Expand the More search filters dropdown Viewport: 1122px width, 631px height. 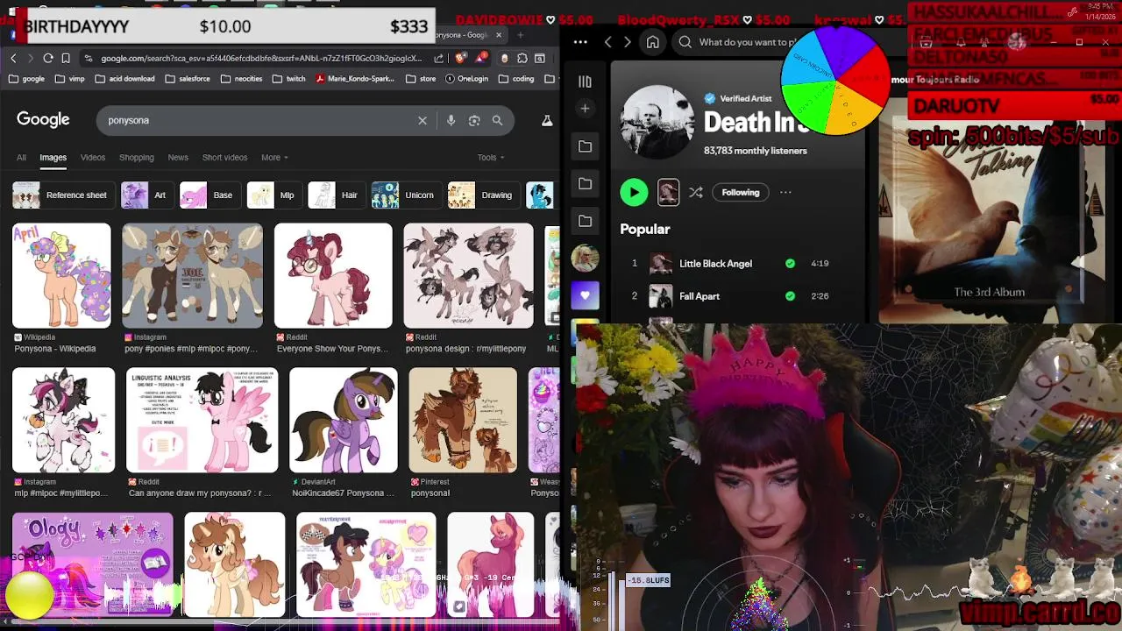click(x=274, y=158)
